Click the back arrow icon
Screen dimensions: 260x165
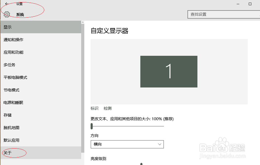tap(7, 4)
